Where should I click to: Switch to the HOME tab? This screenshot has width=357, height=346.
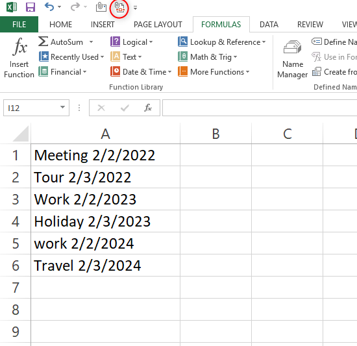coord(60,25)
